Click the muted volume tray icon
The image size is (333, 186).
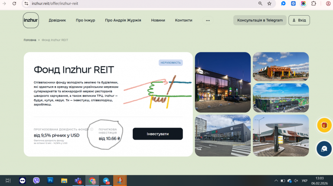click(296, 181)
